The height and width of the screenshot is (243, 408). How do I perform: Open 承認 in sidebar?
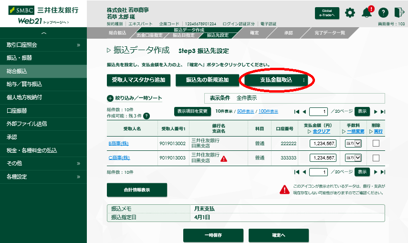click(x=43, y=137)
